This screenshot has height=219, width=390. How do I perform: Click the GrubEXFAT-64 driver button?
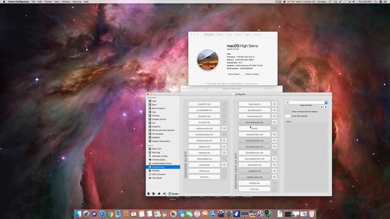204,104
